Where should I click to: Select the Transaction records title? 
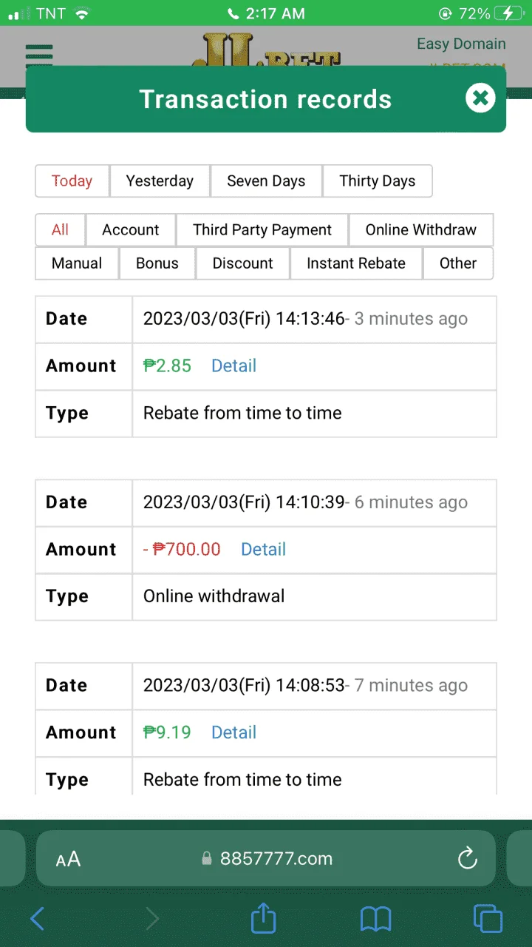pyautogui.click(x=265, y=99)
